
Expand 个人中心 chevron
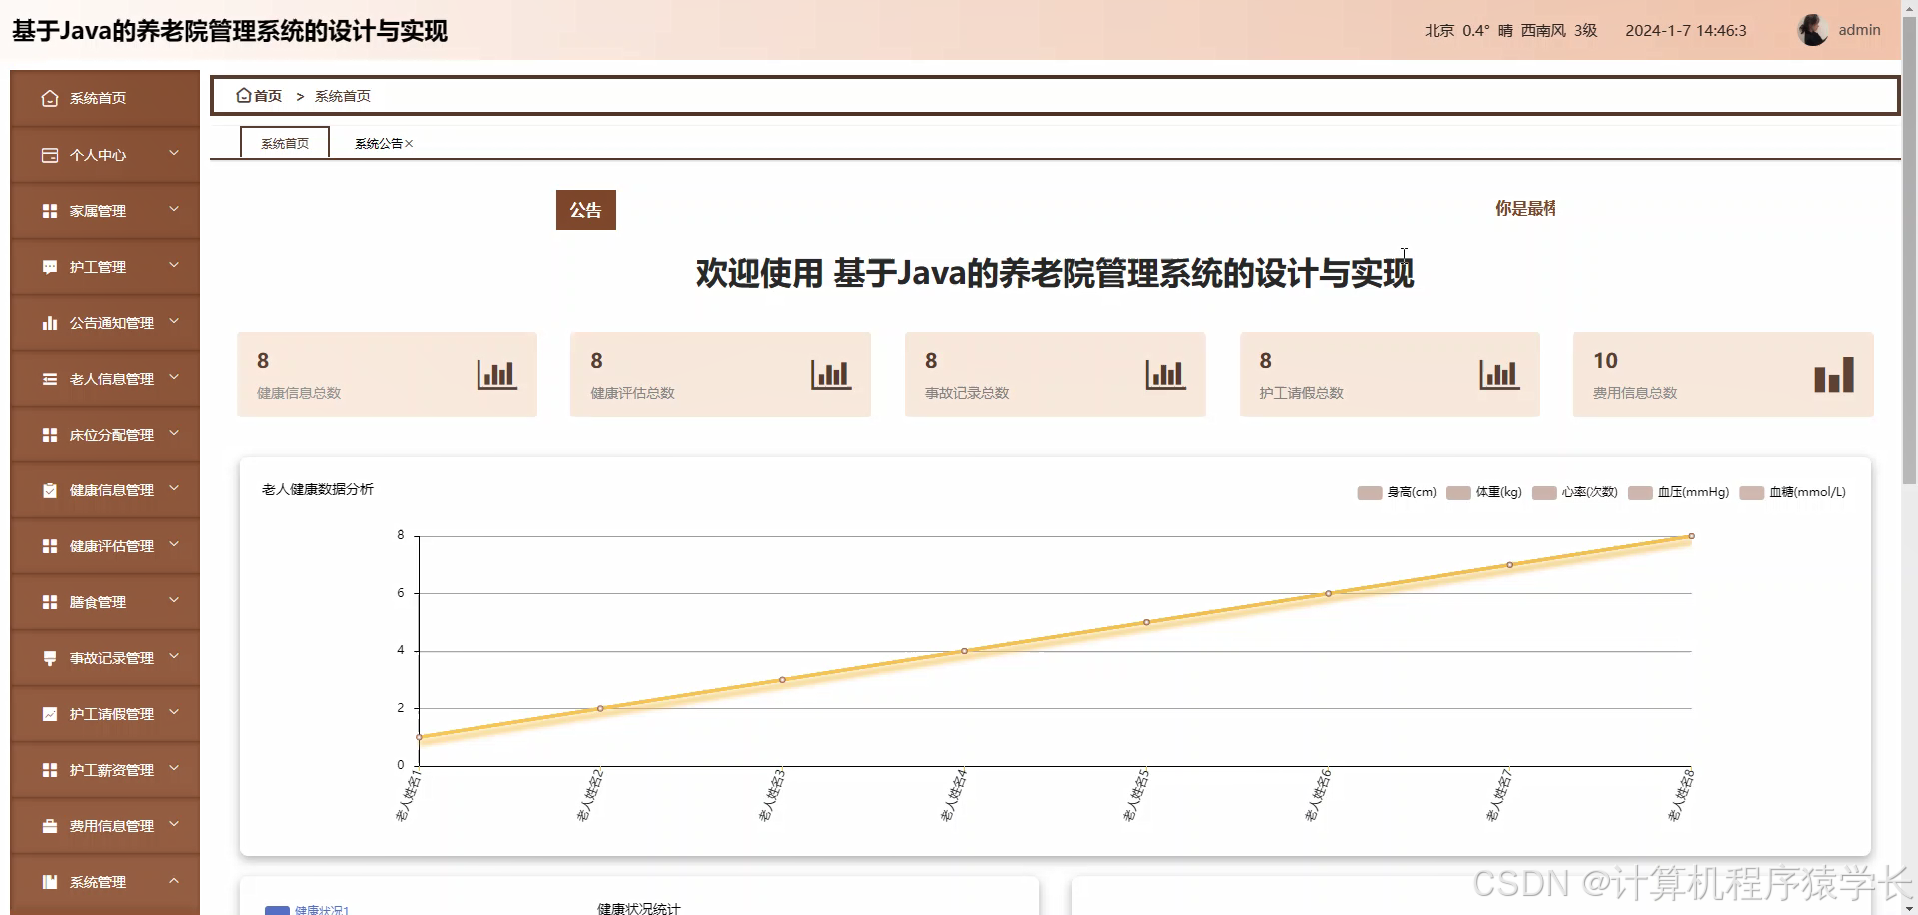tap(174, 154)
